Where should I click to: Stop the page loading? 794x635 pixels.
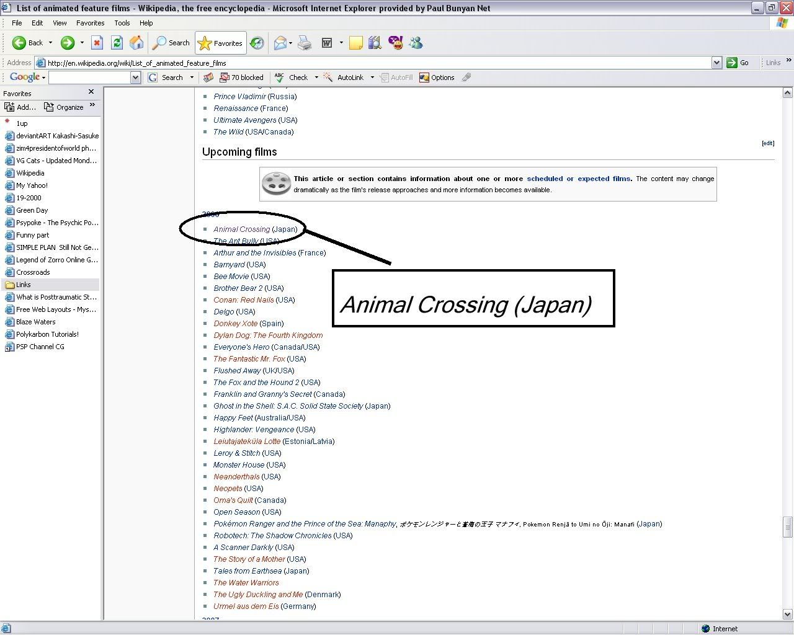(x=97, y=43)
